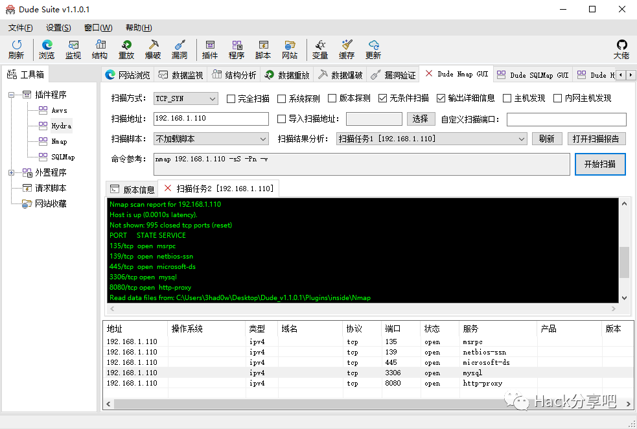The height and width of the screenshot is (429, 637).
Task: Click the 脚本 scripts toolbar icon
Action: pos(263,49)
